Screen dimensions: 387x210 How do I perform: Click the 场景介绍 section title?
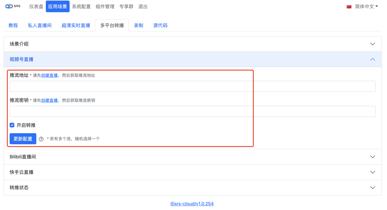[19, 44]
